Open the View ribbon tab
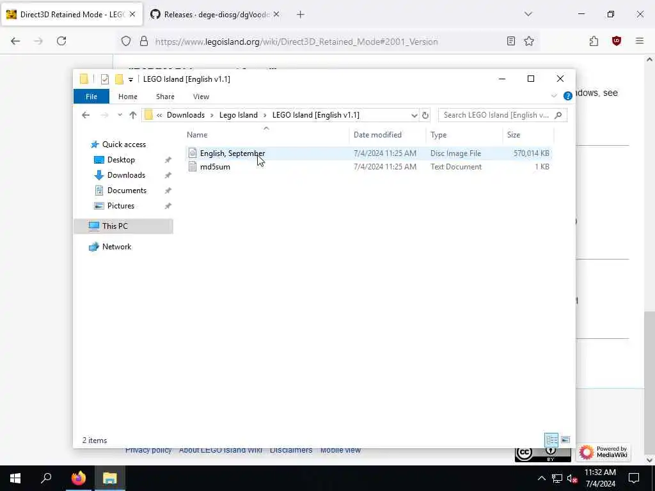 tap(201, 97)
